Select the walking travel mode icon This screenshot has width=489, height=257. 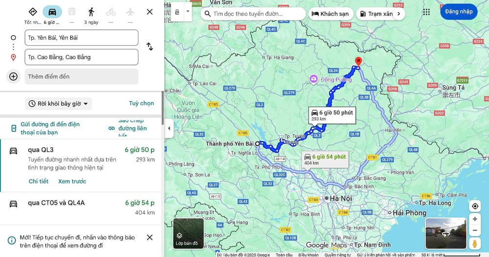91,12
